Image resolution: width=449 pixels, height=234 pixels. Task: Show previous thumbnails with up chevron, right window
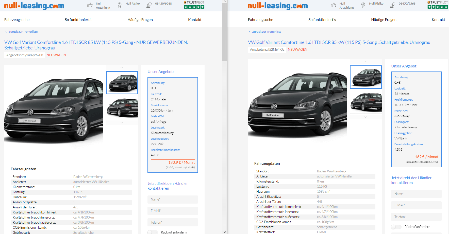(x=365, y=62)
